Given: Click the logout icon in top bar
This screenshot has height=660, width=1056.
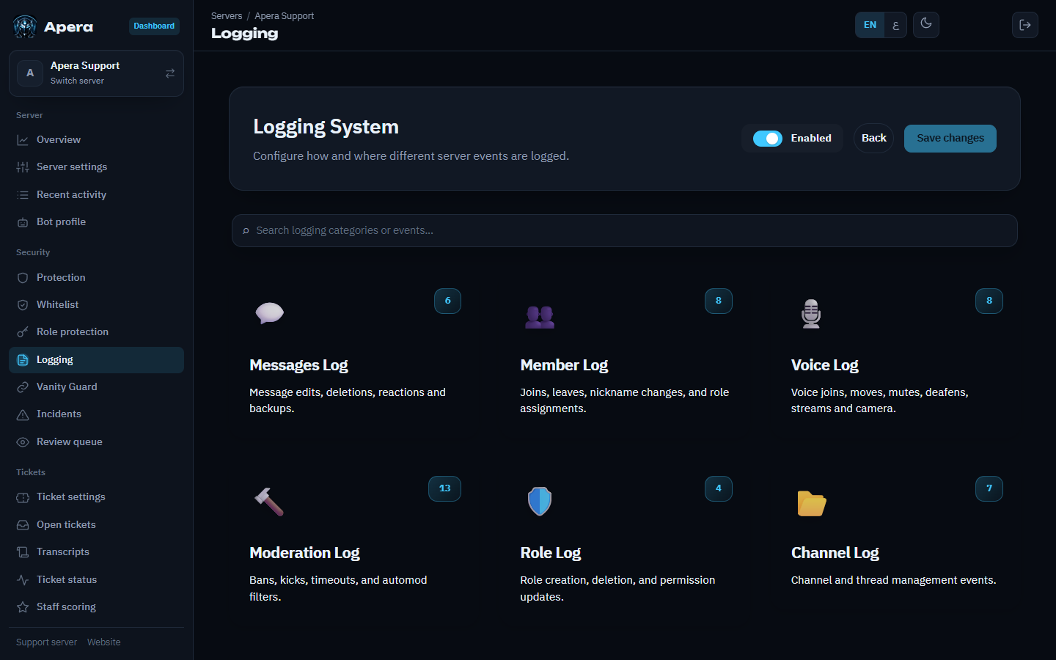Looking at the screenshot, I should click(1025, 25).
